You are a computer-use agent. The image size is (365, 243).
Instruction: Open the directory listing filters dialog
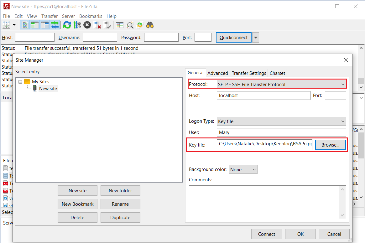(x=120, y=25)
